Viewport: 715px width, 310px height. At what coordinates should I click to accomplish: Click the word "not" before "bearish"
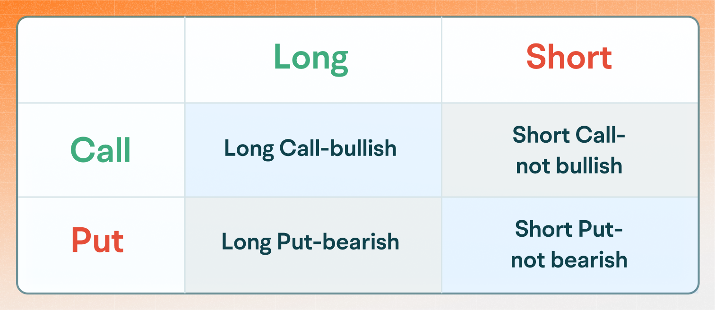click(x=527, y=260)
